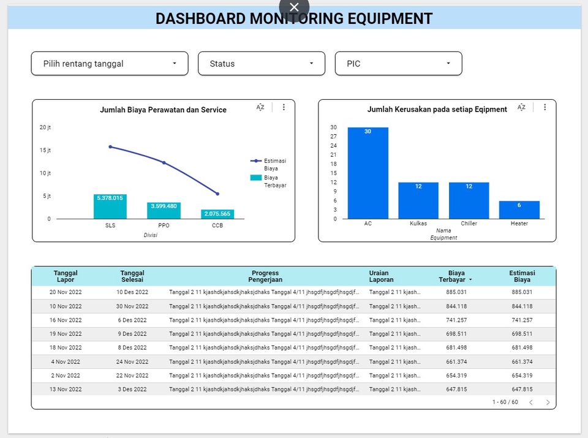Screen dimensions: 588x438
Task: Click the Estimasi Biaya line point above CCB
Action: click(x=217, y=194)
